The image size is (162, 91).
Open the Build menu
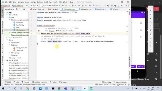[x=46, y=2]
